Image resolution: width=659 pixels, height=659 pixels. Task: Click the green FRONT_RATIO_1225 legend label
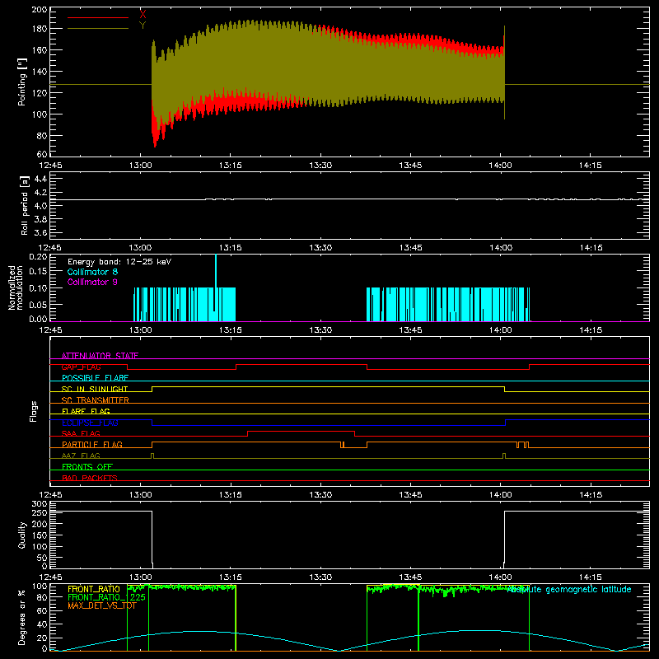pyautogui.click(x=106, y=597)
